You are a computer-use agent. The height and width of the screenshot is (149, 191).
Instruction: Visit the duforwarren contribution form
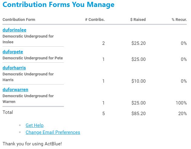(15, 90)
